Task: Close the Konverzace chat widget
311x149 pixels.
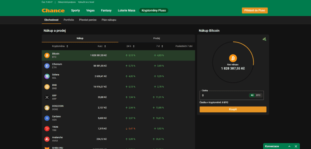Action: tap(296, 146)
